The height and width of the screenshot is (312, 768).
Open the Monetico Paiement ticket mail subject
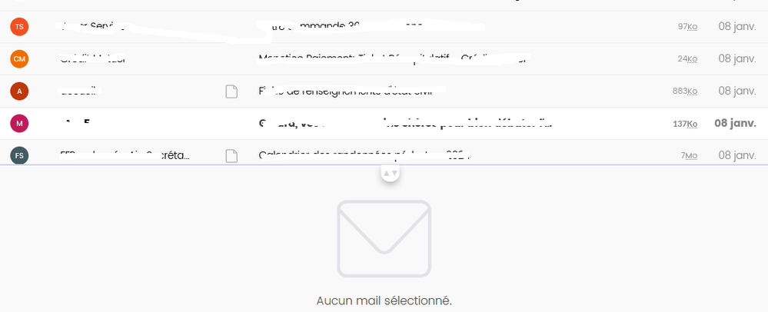[392, 58]
